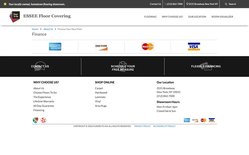Click the Discover card logo
Screen dimensions: 249x155
(x=101, y=46)
